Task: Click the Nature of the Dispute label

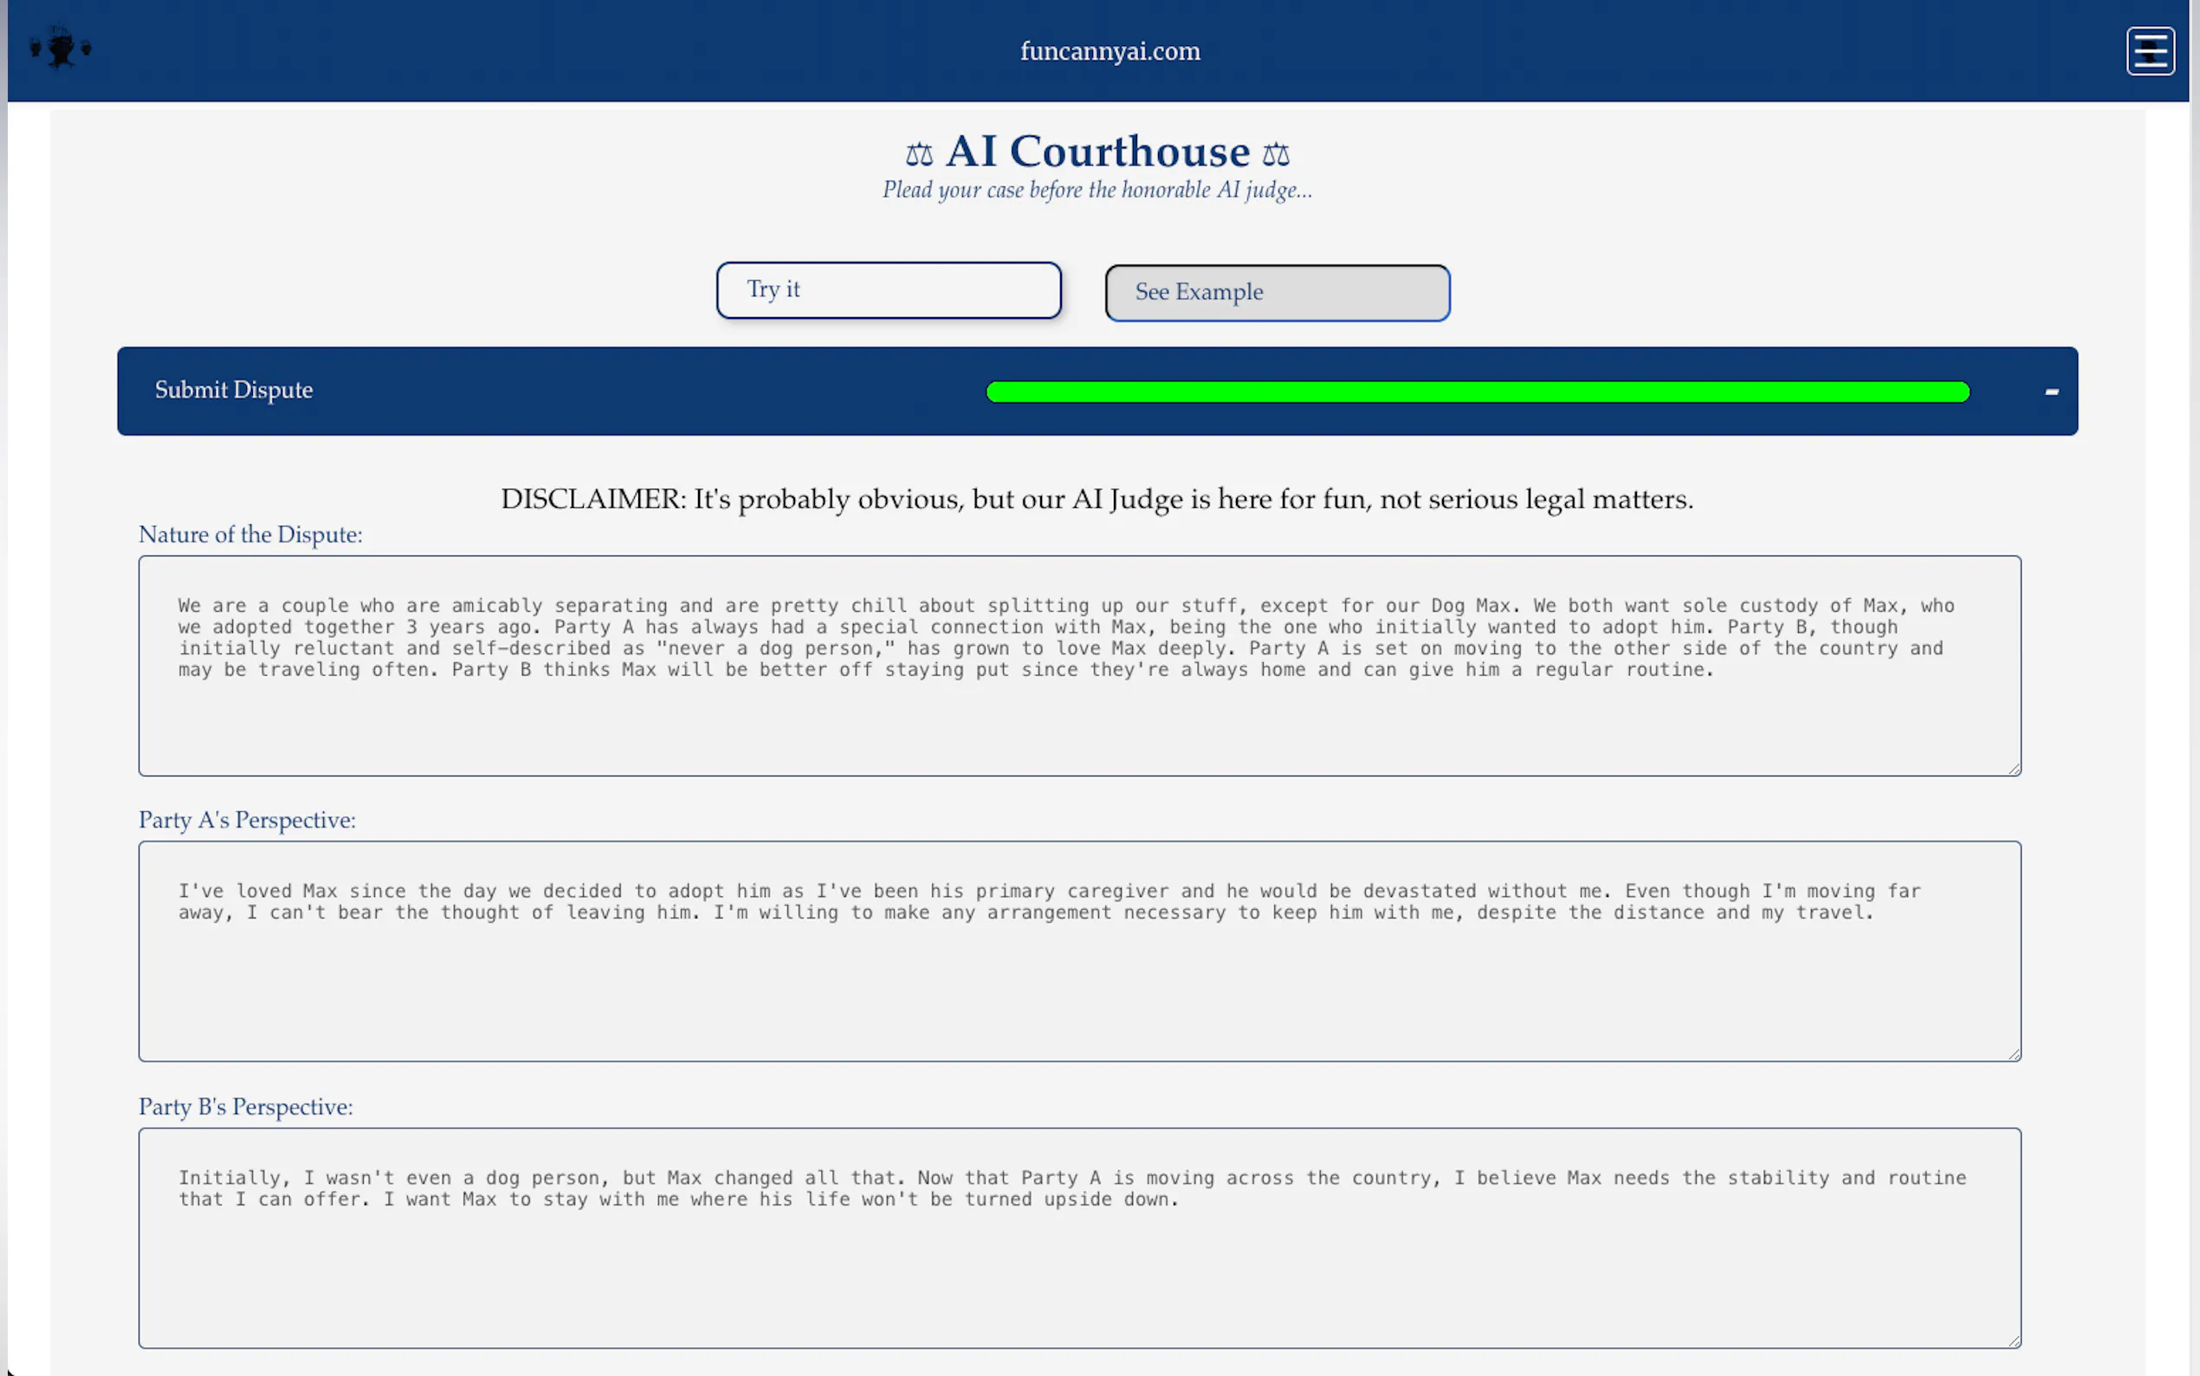Action: pyautogui.click(x=250, y=535)
